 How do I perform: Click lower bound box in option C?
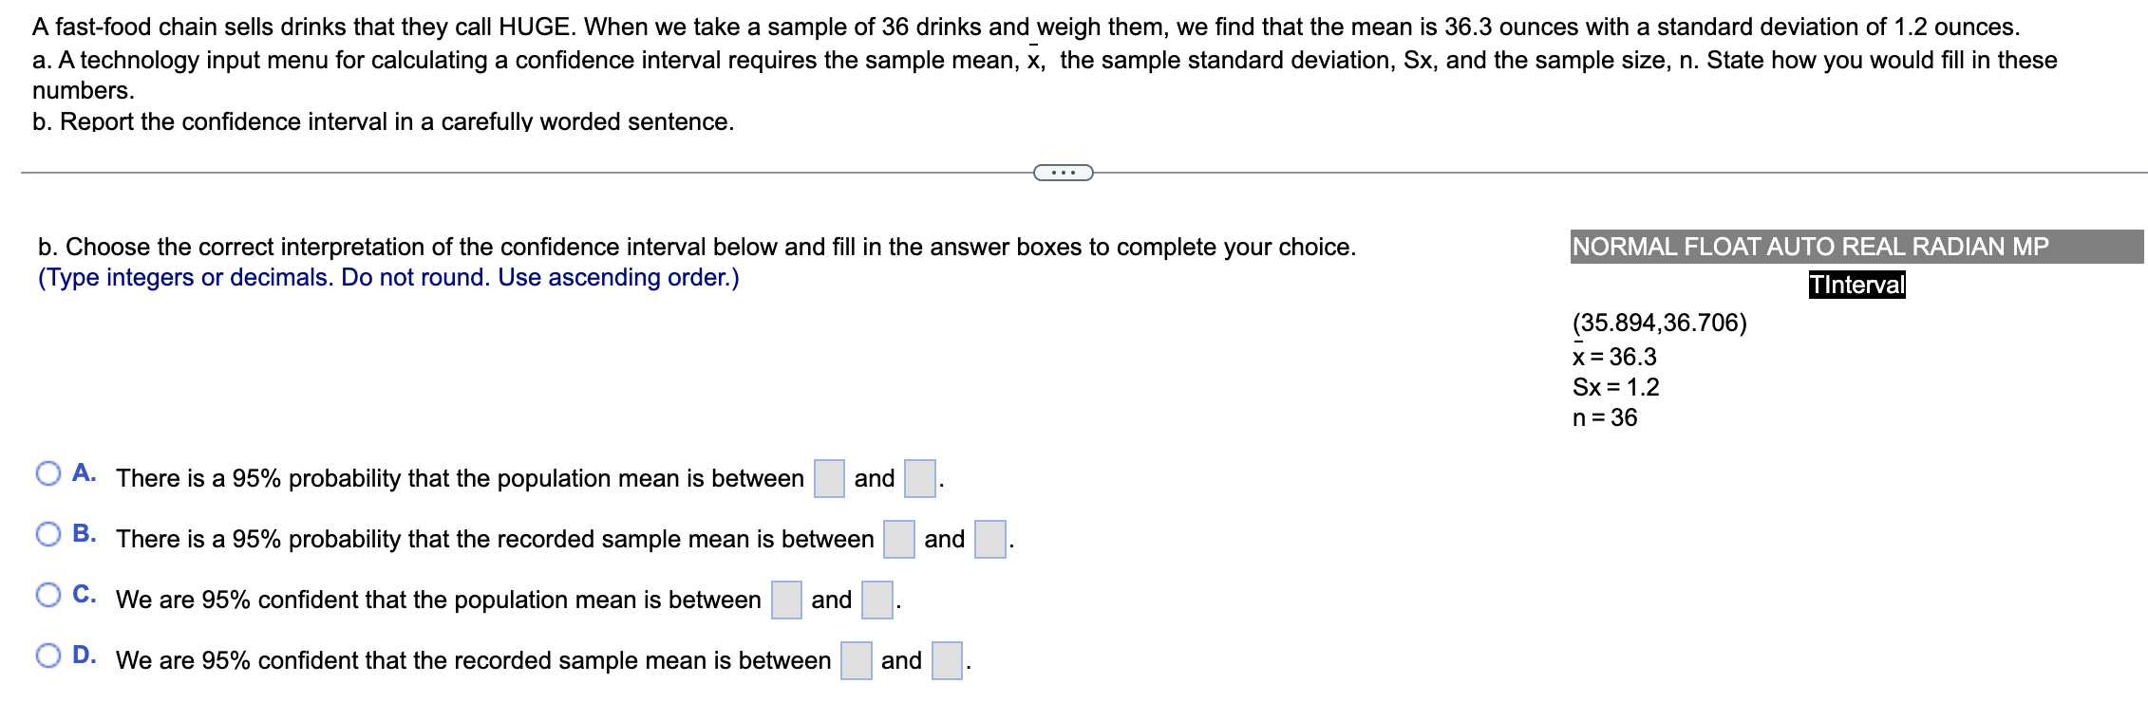[786, 600]
